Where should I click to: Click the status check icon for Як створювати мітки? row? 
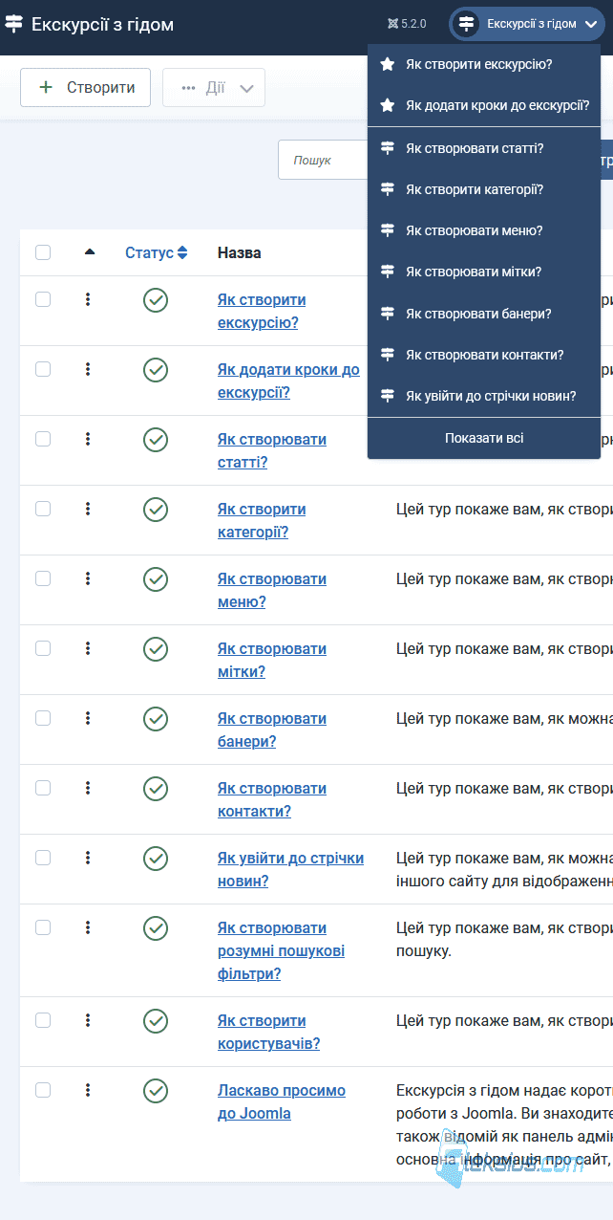tap(156, 649)
